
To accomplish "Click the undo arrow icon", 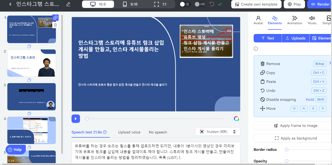I will coord(212,4).
